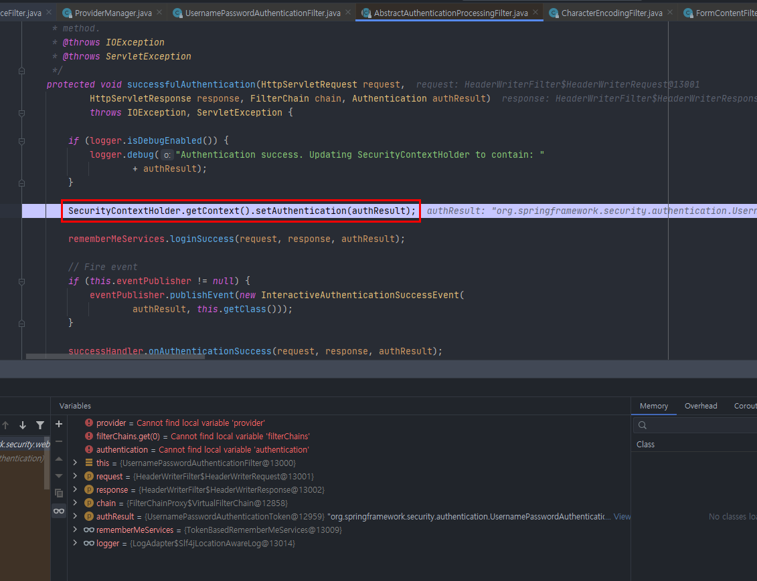Click object icon beside 'this'

[x=89, y=463]
